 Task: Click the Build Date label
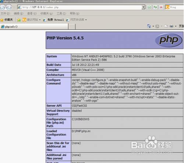[x=54, y=65]
